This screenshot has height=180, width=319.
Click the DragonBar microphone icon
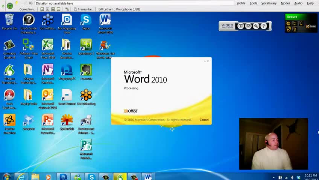click(10, 6)
